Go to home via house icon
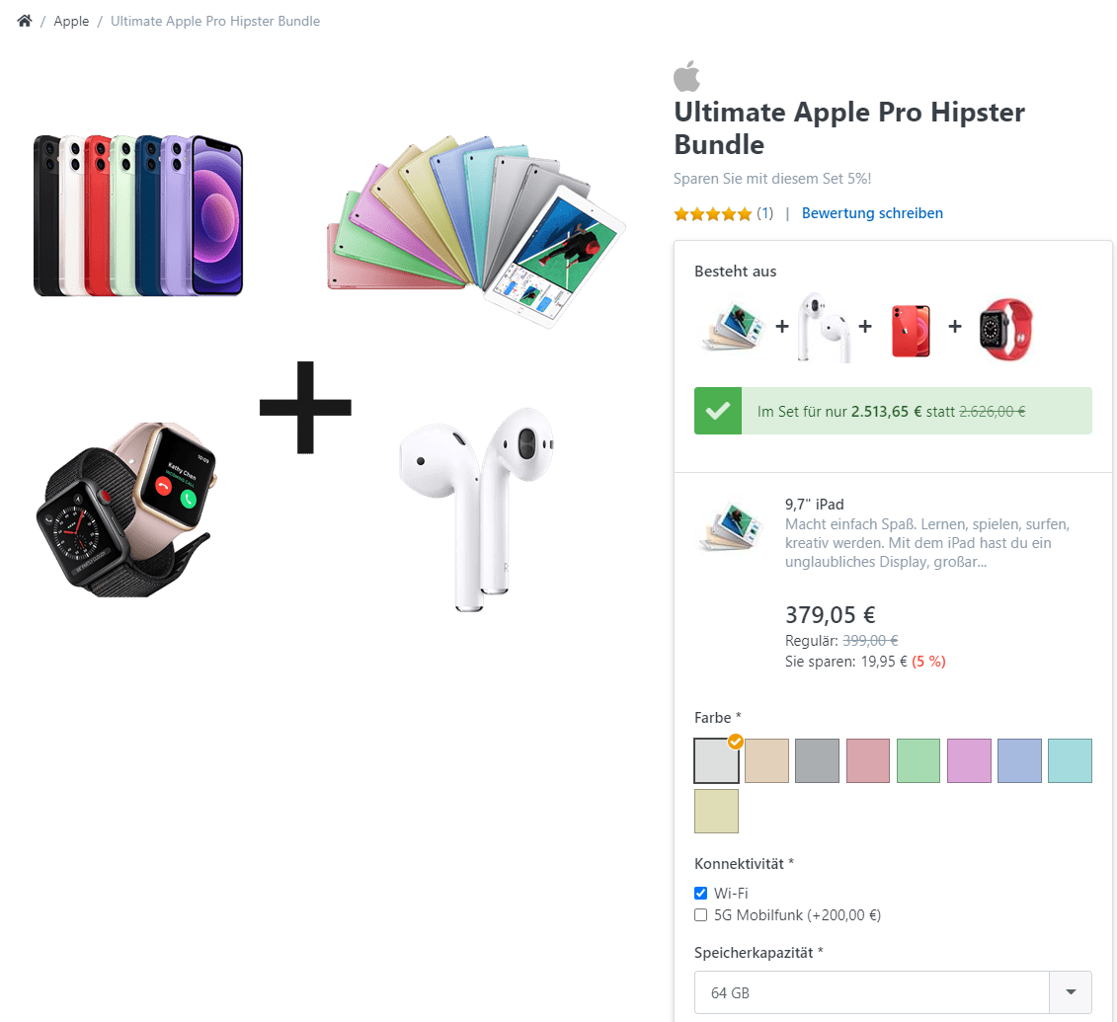The width and height of the screenshot is (1117, 1022). (25, 21)
